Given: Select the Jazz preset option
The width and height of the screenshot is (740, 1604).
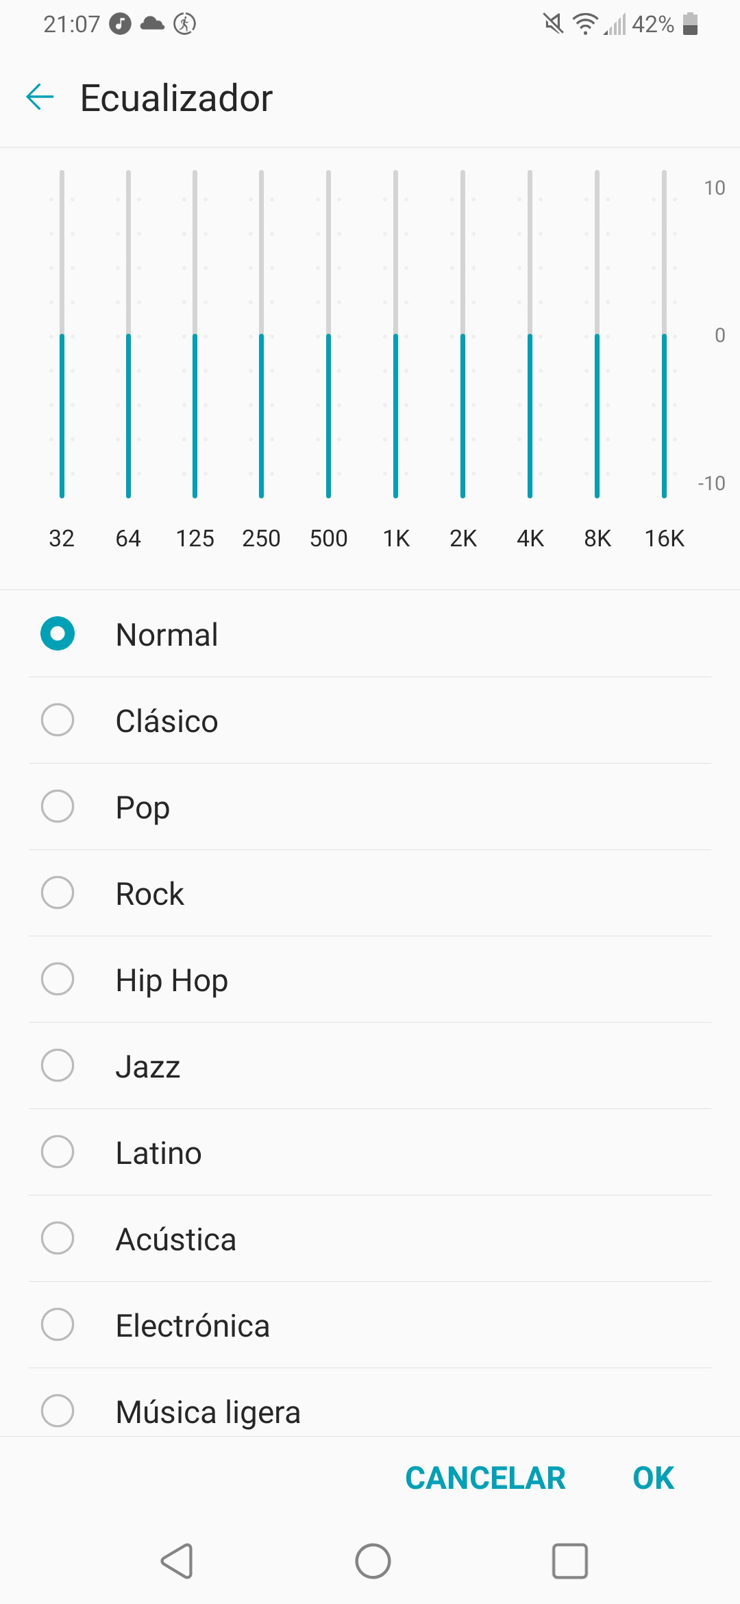Looking at the screenshot, I should click(370, 1066).
